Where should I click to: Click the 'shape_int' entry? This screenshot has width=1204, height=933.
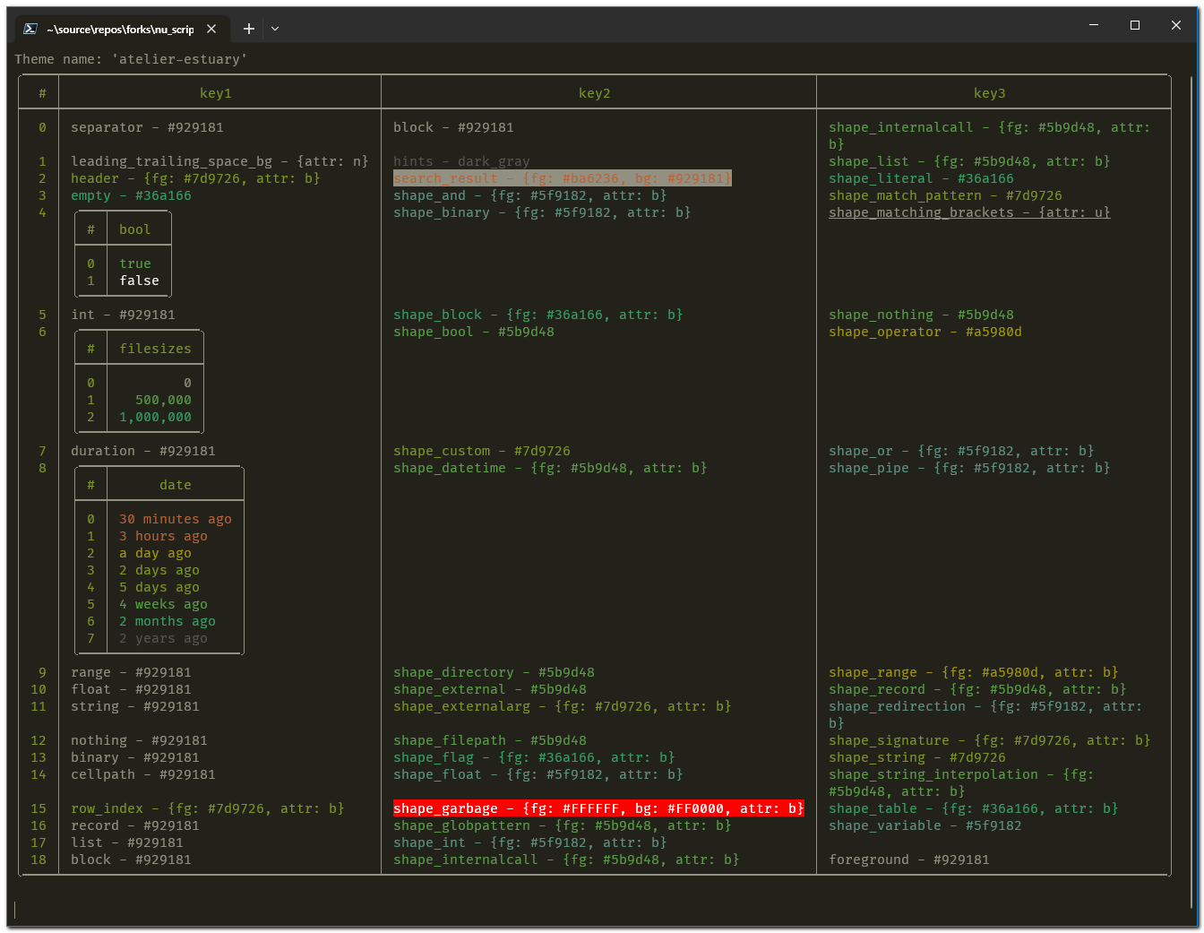pos(530,842)
